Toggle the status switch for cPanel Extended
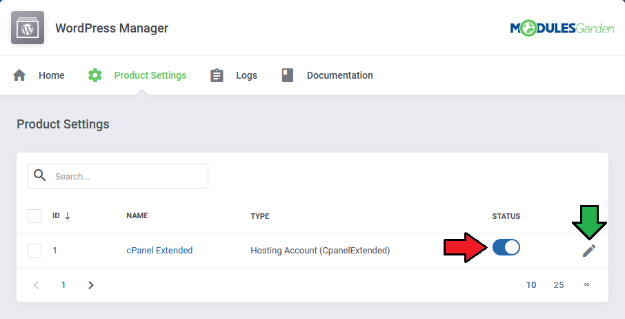The height and width of the screenshot is (319, 625). coord(506,247)
